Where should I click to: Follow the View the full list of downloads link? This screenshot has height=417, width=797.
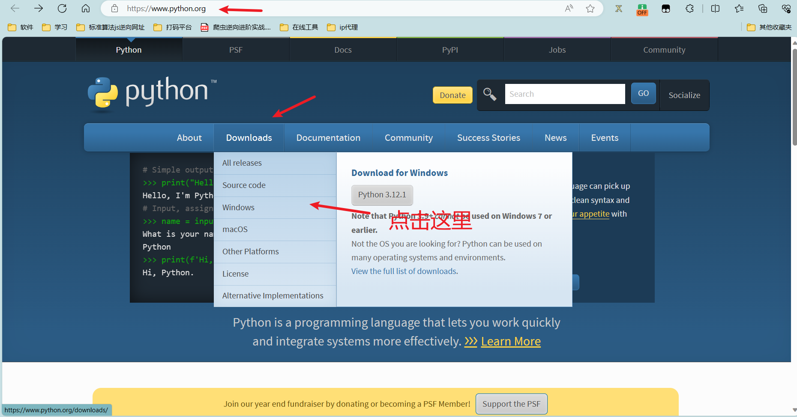[x=404, y=271]
